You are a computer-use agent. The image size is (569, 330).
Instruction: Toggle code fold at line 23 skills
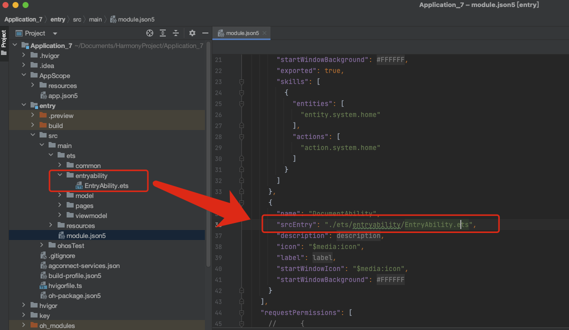241,81
